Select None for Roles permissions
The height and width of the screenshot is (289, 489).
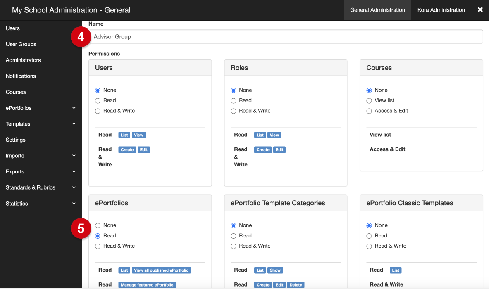click(x=233, y=90)
